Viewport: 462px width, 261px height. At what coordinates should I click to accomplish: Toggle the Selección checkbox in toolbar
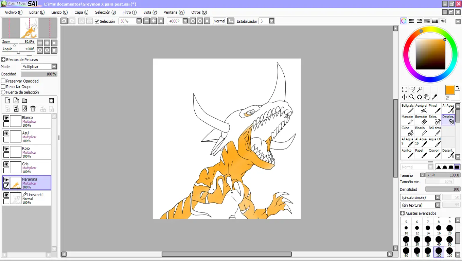(x=97, y=21)
